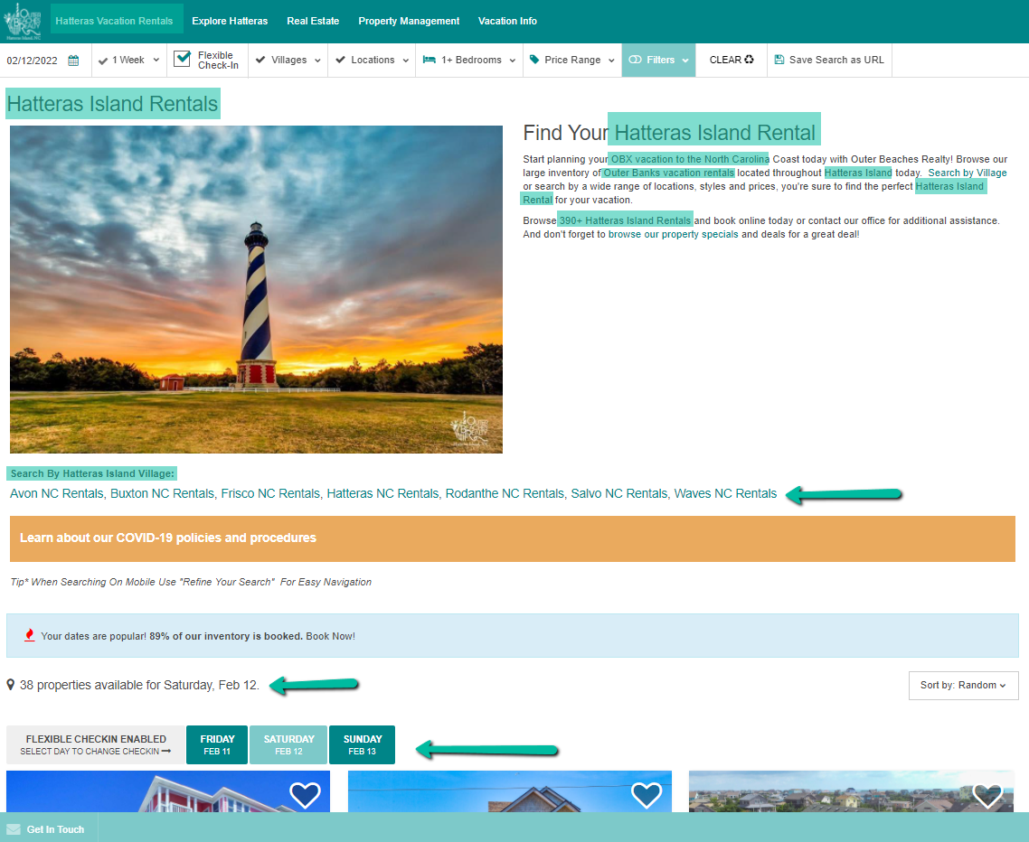Screen dimensions: 1029x842
Task: Open the Avon NC Rentals link
Action: [x=57, y=494]
